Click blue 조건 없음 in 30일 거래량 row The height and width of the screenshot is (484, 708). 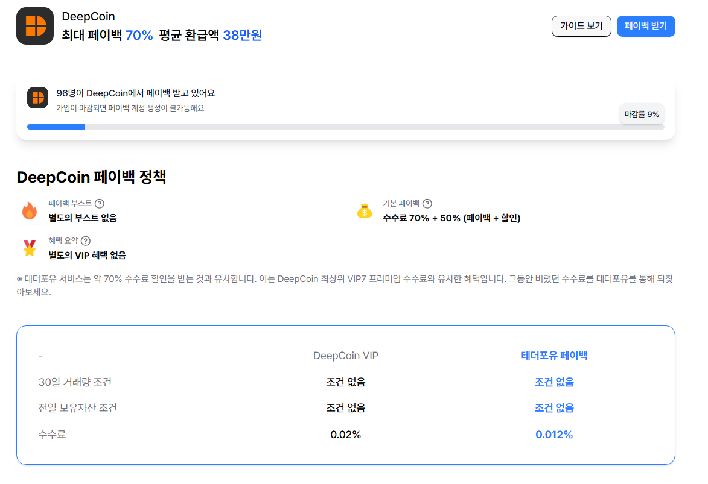555,382
